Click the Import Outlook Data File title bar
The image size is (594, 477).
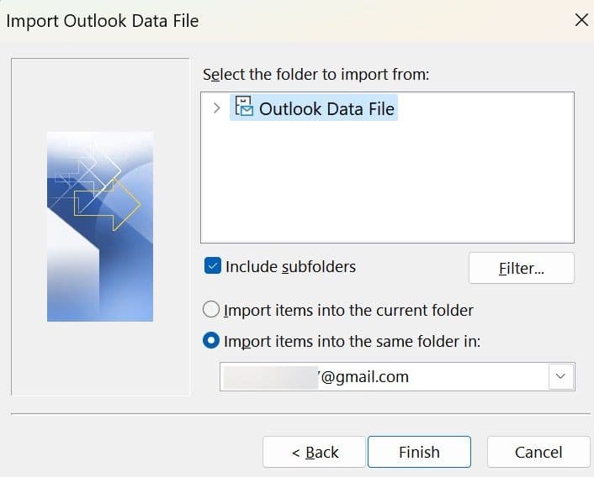click(252, 20)
